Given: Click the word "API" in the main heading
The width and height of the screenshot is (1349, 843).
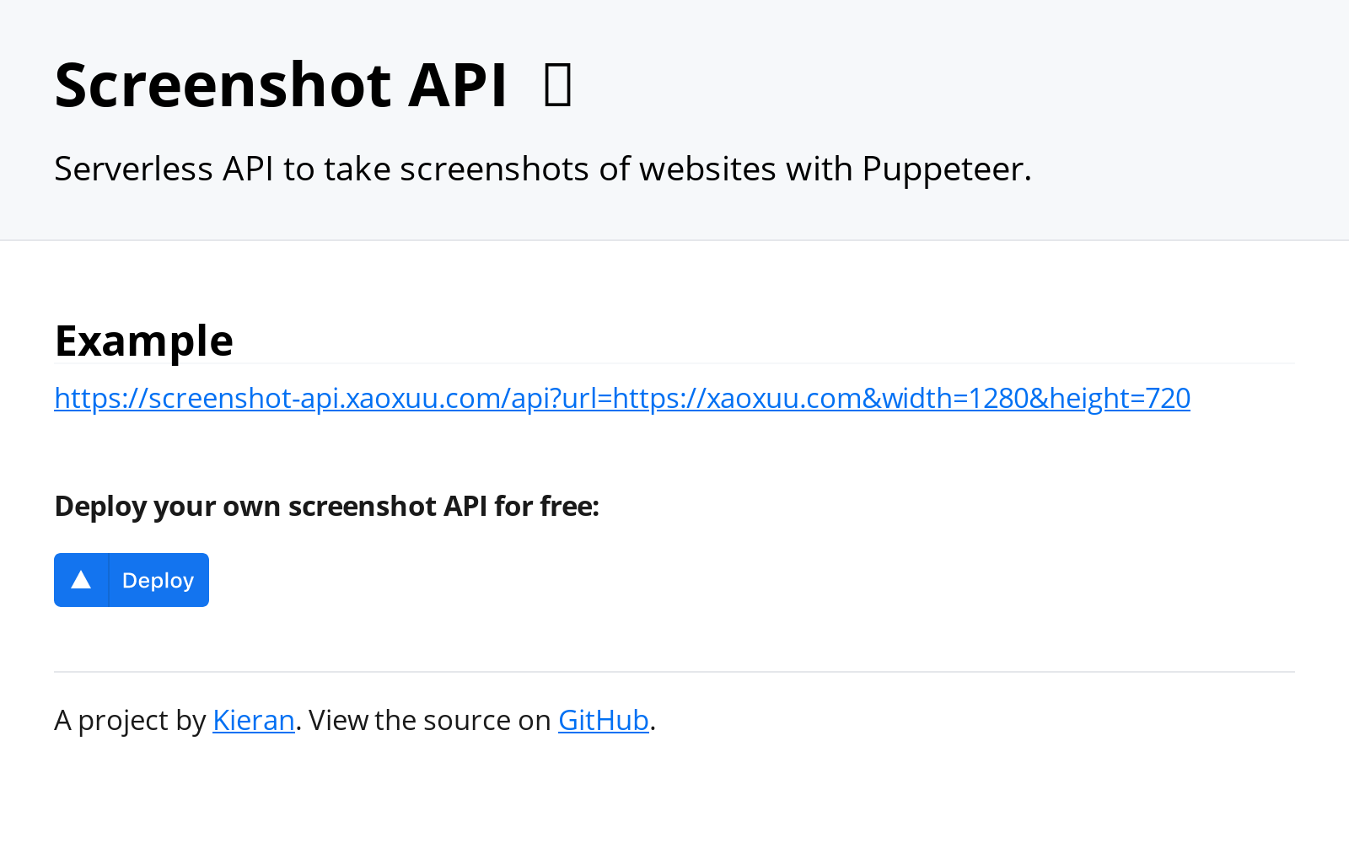Looking at the screenshot, I should click(457, 85).
